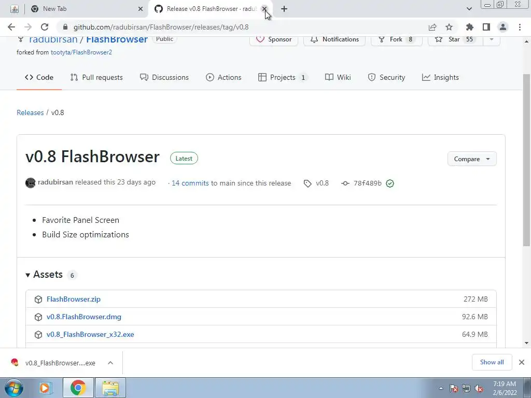Click the page vertical scrollbar thumb

pos(526,160)
